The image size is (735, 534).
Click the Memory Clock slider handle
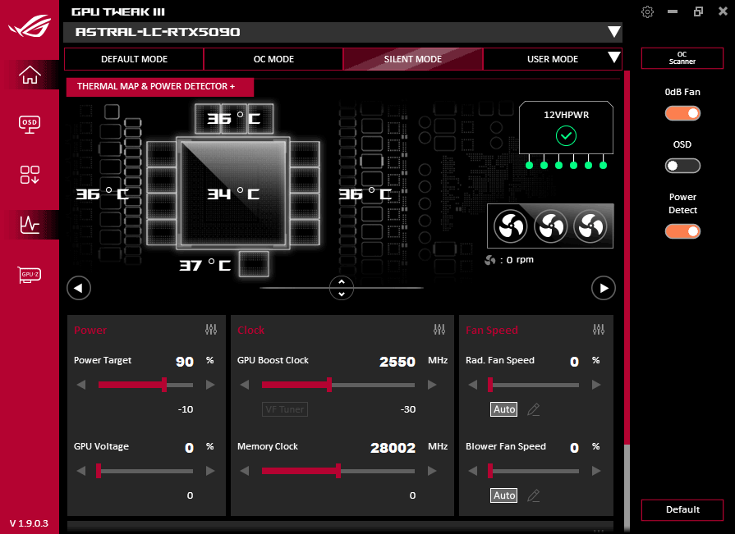tap(338, 471)
